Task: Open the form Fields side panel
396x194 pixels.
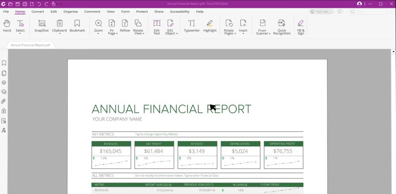Action: pos(4,121)
